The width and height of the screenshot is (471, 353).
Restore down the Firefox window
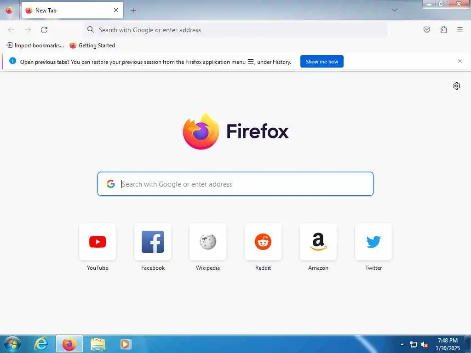pyautogui.click(x=441, y=4)
